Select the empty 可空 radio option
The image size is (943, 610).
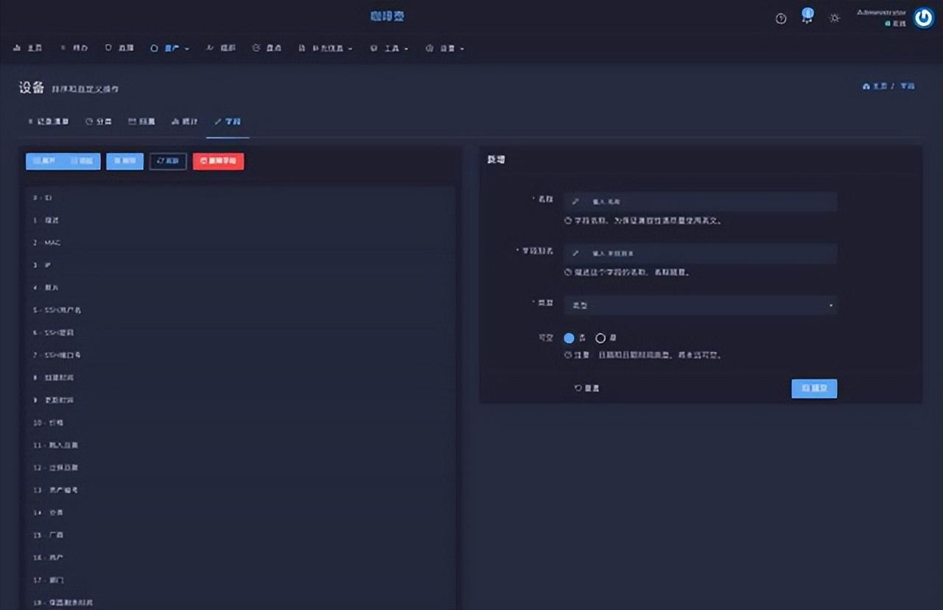[600, 338]
